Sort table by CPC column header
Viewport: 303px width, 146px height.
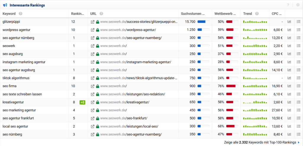click(x=276, y=14)
